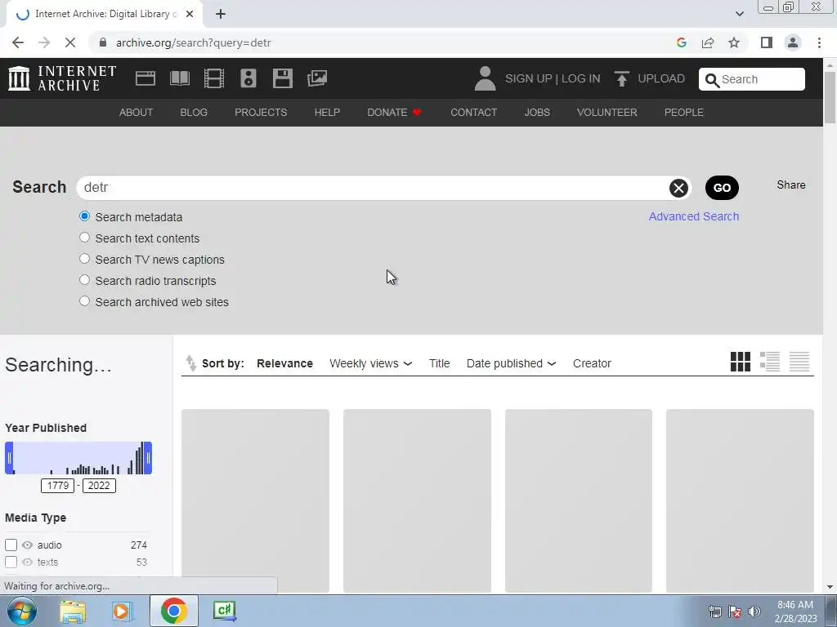Screen dimensions: 837x627
Task: Open the Web (Wayback) media icon
Action: tap(145, 78)
